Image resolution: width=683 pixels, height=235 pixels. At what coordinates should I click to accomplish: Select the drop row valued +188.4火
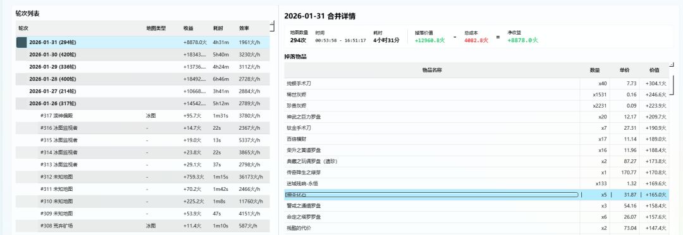pyautogui.click(x=477, y=150)
